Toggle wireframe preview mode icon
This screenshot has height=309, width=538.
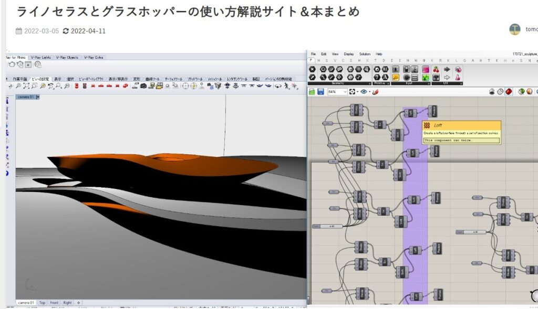[x=500, y=92]
